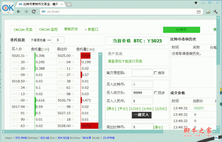Click the 卖出价 column header
The height and width of the screenshot is (142, 222).
[x=62, y=49]
